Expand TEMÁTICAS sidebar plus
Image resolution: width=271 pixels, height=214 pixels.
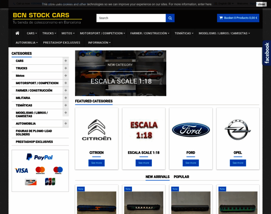coord(66,105)
